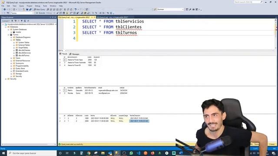This screenshot has width=278, height=156.
Task: Click the query editor vertical scrollbar
Action: (276, 34)
